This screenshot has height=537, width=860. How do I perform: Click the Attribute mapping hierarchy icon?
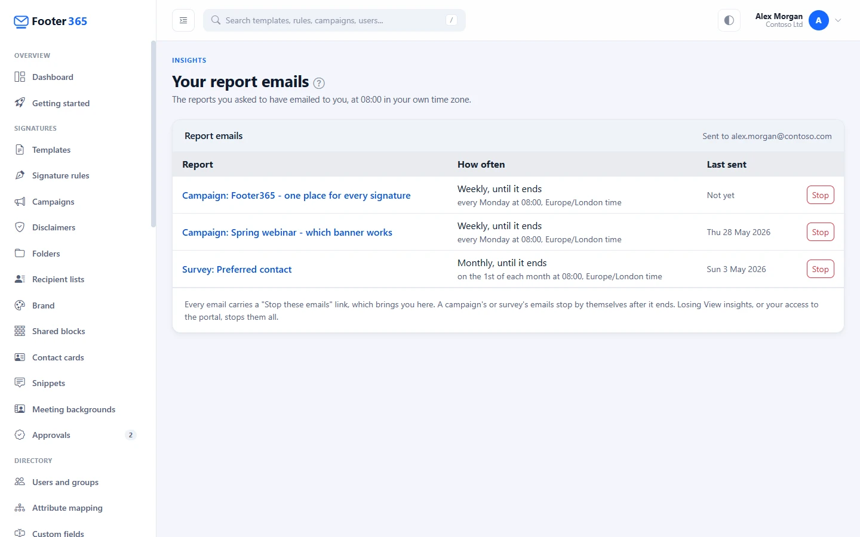coord(20,508)
